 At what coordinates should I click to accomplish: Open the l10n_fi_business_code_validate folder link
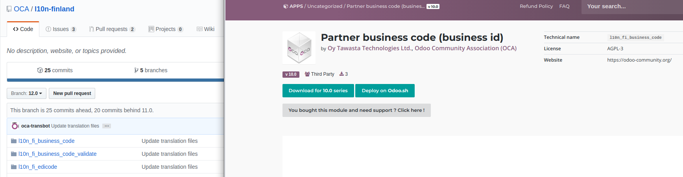[57, 154]
